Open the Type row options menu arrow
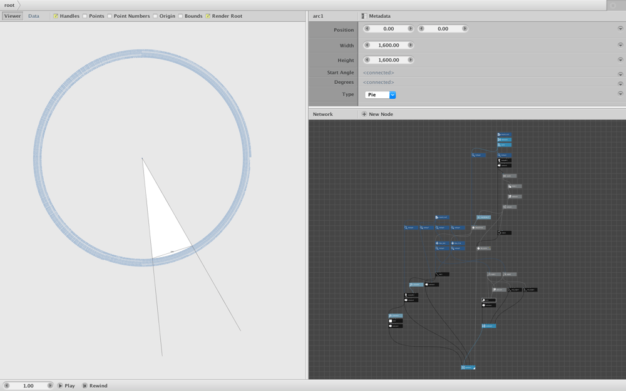626x391 pixels. (x=620, y=94)
